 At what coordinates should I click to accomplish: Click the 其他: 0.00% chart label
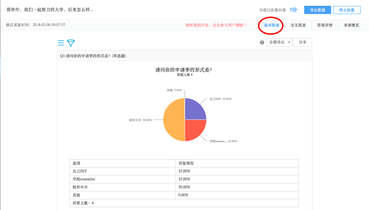click(174, 90)
